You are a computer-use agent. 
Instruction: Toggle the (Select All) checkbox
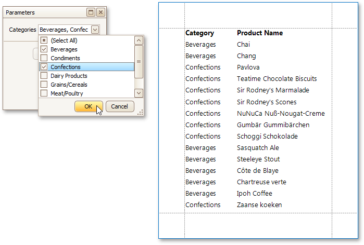pos(44,40)
